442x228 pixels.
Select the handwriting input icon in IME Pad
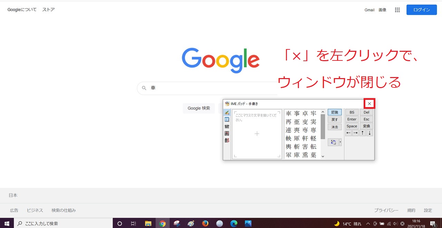[x=227, y=113]
